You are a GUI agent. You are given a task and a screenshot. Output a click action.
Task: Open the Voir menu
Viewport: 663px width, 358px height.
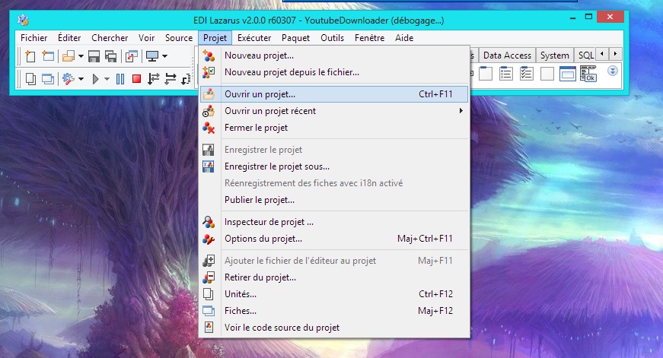(146, 38)
